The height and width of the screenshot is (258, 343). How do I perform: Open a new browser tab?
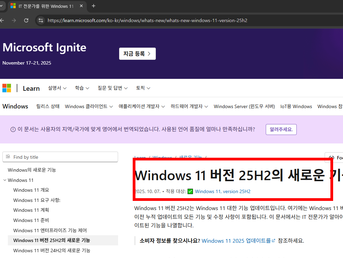pyautogui.click(x=93, y=6)
